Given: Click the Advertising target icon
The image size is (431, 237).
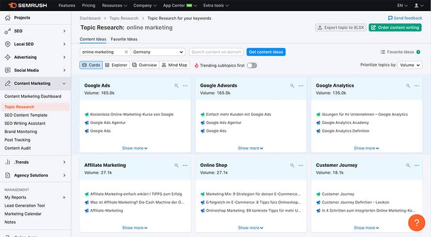Looking at the screenshot, I should tap(8, 57).
